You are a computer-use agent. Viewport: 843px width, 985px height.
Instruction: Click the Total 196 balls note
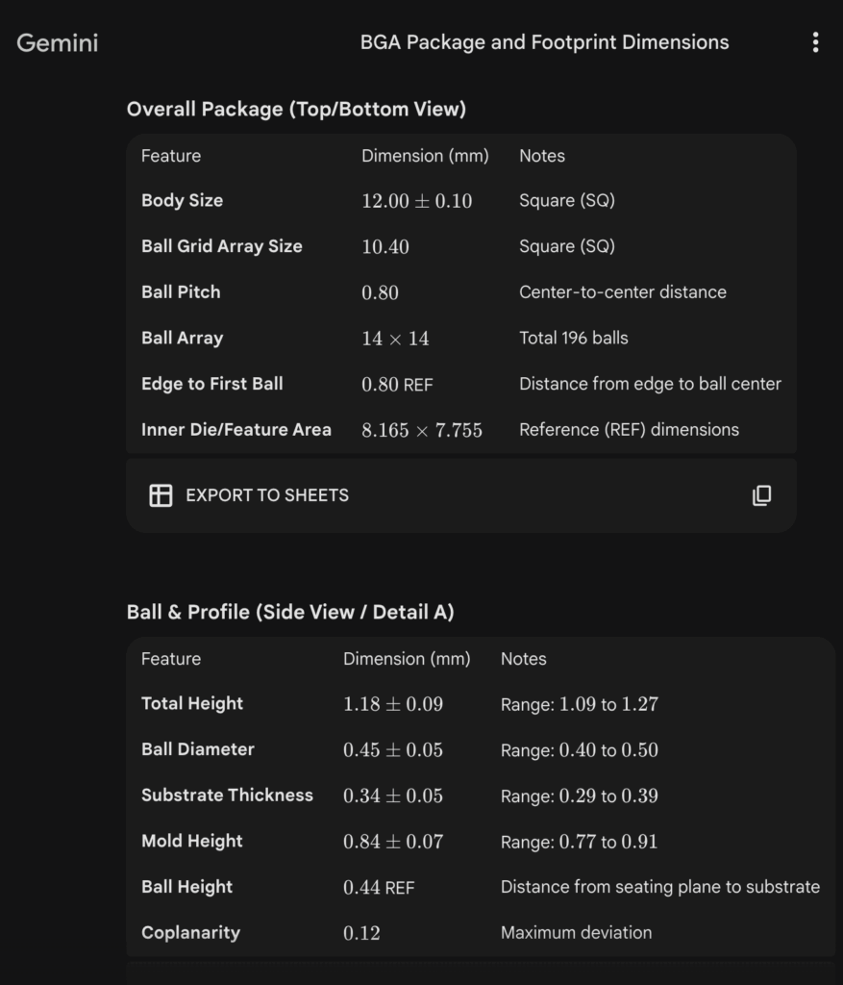coord(573,338)
